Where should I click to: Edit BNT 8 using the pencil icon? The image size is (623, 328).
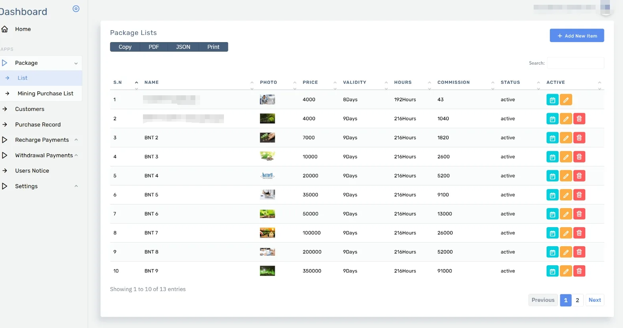click(x=566, y=252)
